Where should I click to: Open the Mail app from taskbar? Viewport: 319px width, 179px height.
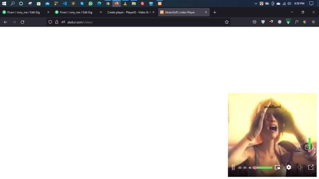point(47,3)
